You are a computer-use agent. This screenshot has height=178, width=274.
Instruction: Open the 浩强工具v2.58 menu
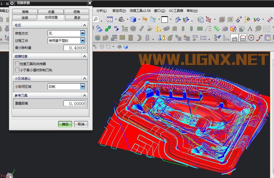(140, 11)
